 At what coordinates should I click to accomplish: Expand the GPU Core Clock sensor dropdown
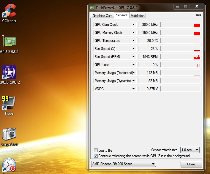click(x=133, y=25)
